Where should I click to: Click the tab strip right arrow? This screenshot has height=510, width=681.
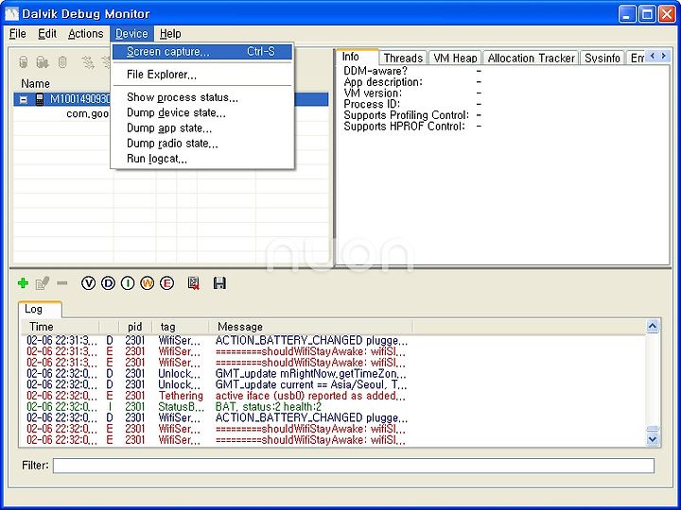click(x=664, y=56)
